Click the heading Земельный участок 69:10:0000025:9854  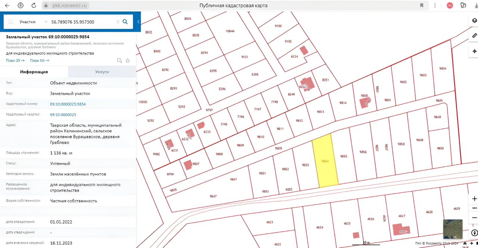coord(47,37)
